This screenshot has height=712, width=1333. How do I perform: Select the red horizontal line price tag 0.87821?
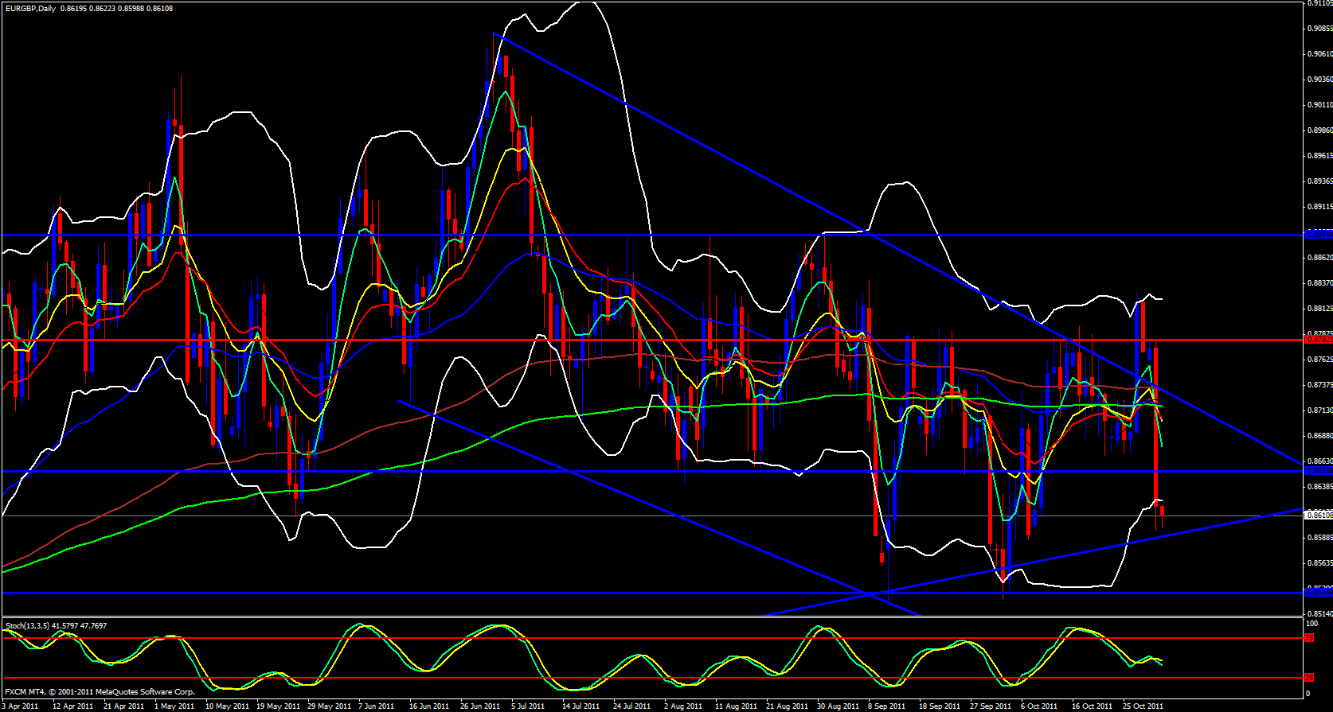pyautogui.click(x=1319, y=340)
